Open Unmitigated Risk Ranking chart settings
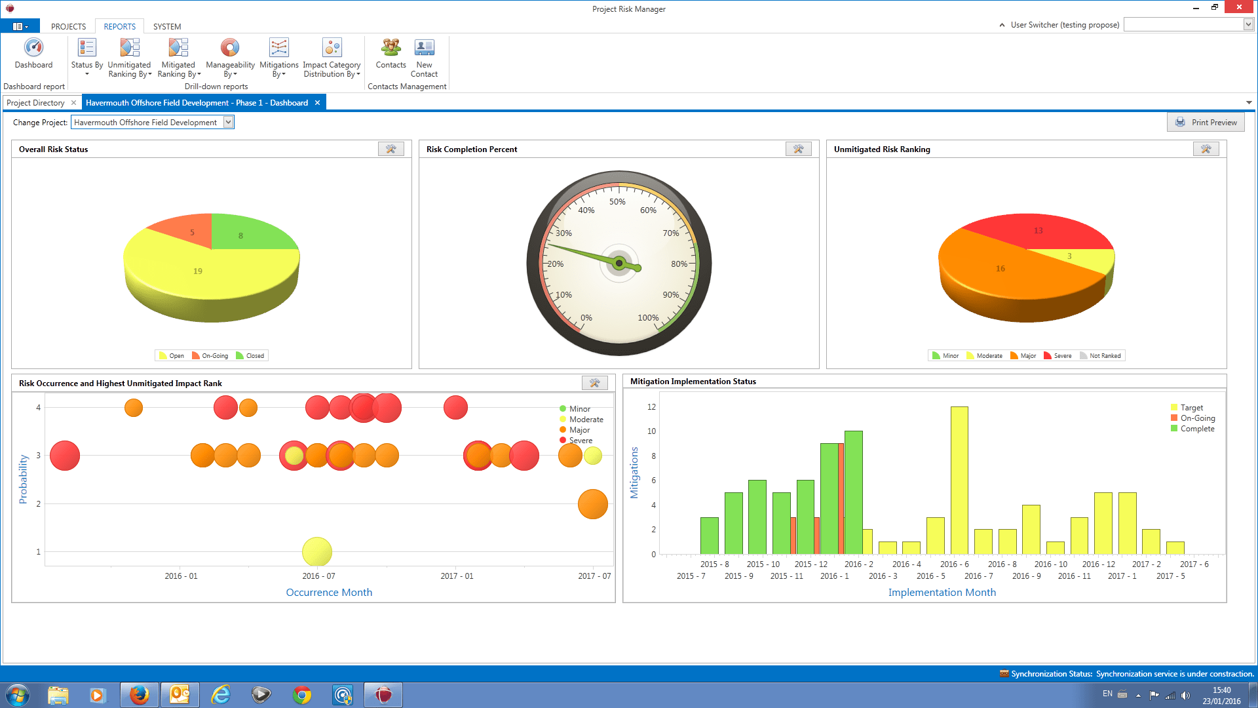The height and width of the screenshot is (708, 1258). [1206, 149]
